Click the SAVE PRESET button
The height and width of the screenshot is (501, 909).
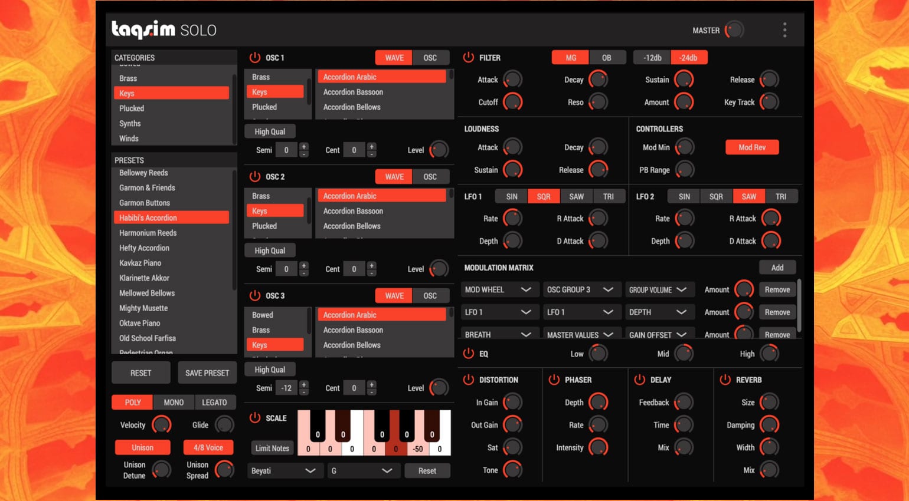point(207,373)
